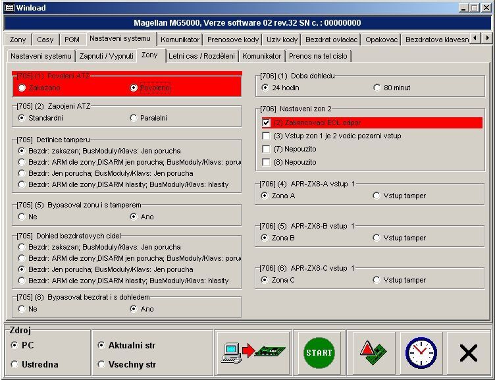The image size is (495, 380).
Task: Select Ustredna as the source
Action: coord(15,364)
